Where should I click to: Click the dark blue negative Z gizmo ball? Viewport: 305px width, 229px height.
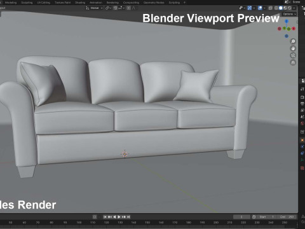click(287, 36)
